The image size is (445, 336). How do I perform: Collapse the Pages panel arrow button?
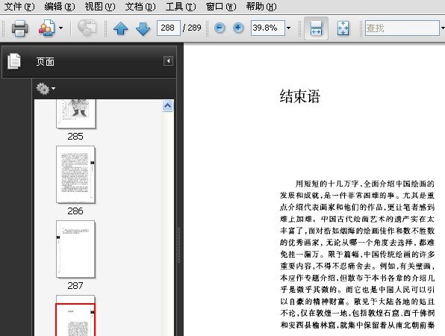[x=168, y=61]
